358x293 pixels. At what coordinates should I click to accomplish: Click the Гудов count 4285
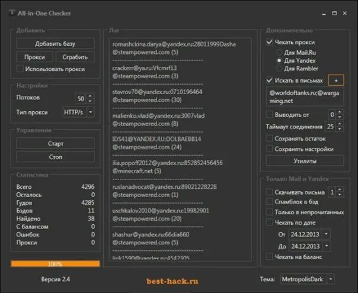pos(88,202)
